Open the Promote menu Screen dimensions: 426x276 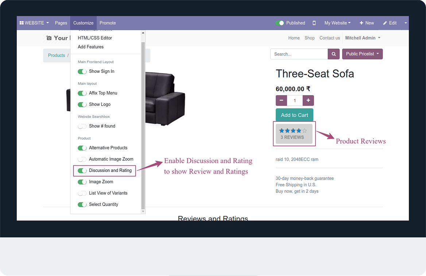108,23
